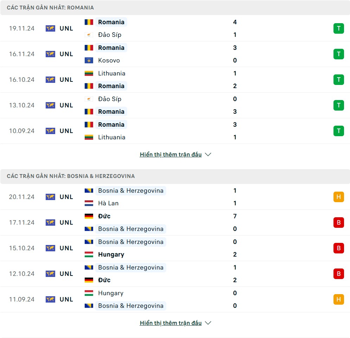The height and width of the screenshot is (338, 350).
Task: Click the Hungary flag in 15.10.24 match
Action: (89, 254)
